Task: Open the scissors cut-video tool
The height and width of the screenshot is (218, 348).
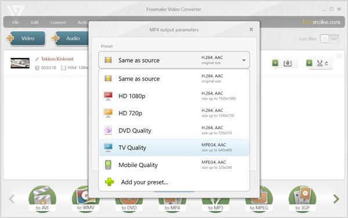Action: click(320, 63)
